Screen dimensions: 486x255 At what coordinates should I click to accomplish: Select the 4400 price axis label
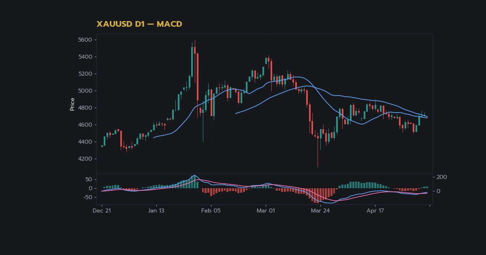tap(85, 142)
